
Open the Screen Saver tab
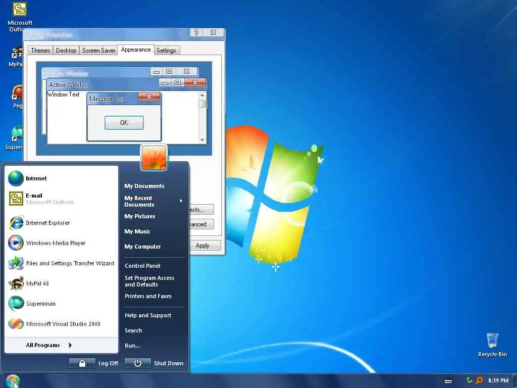tap(98, 51)
